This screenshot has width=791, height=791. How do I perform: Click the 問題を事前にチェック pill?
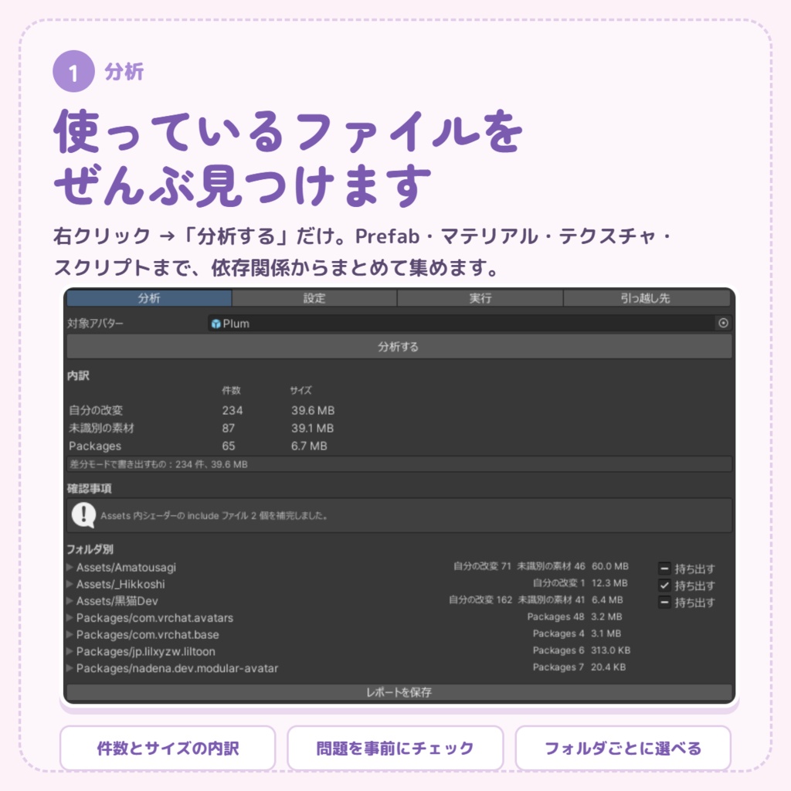pos(395,748)
